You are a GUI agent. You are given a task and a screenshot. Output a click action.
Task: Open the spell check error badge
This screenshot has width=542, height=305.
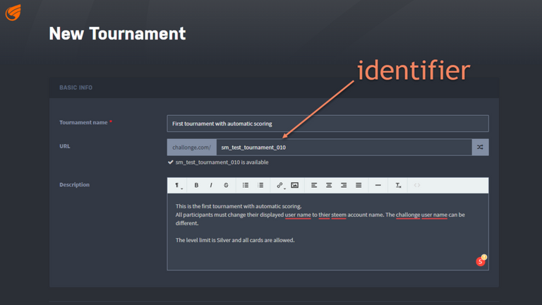[x=481, y=261]
